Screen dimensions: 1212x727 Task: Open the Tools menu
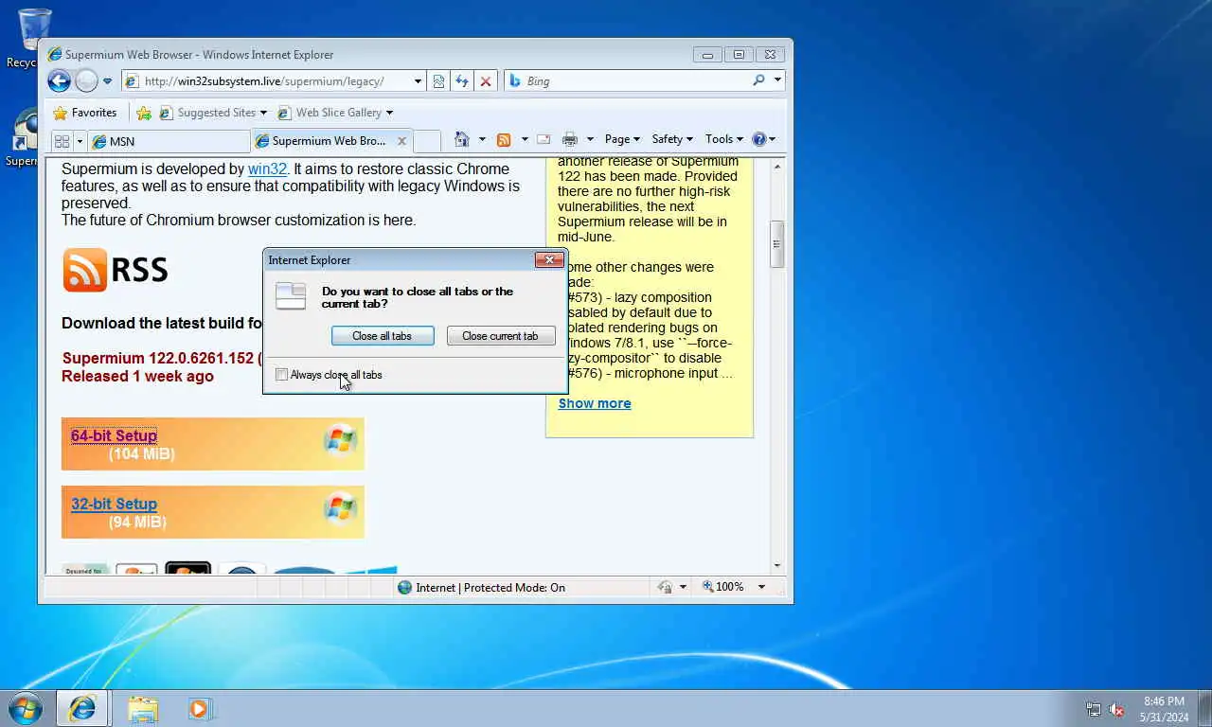click(724, 139)
